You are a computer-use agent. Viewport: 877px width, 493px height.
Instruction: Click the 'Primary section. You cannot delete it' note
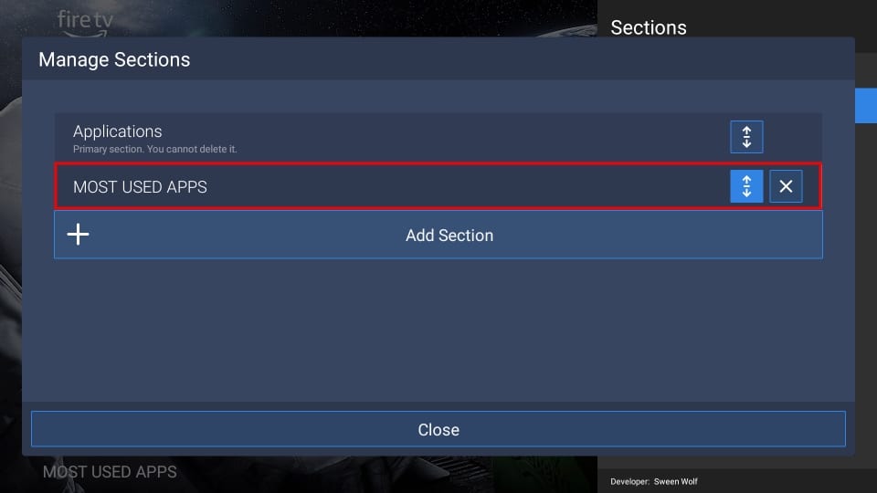(155, 149)
